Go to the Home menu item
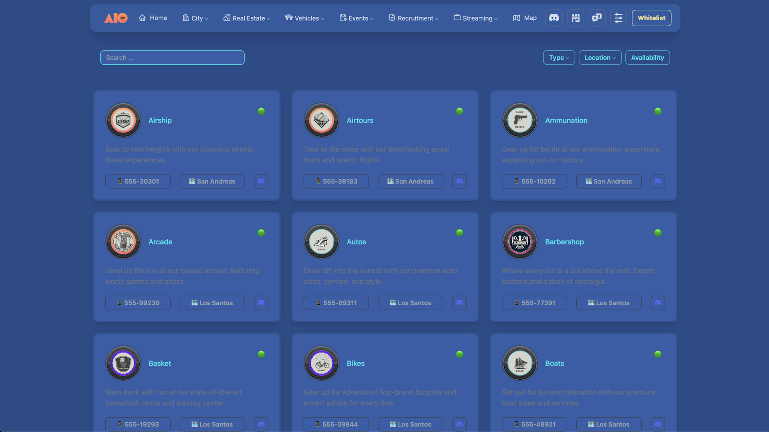This screenshot has height=432, width=769. (153, 18)
